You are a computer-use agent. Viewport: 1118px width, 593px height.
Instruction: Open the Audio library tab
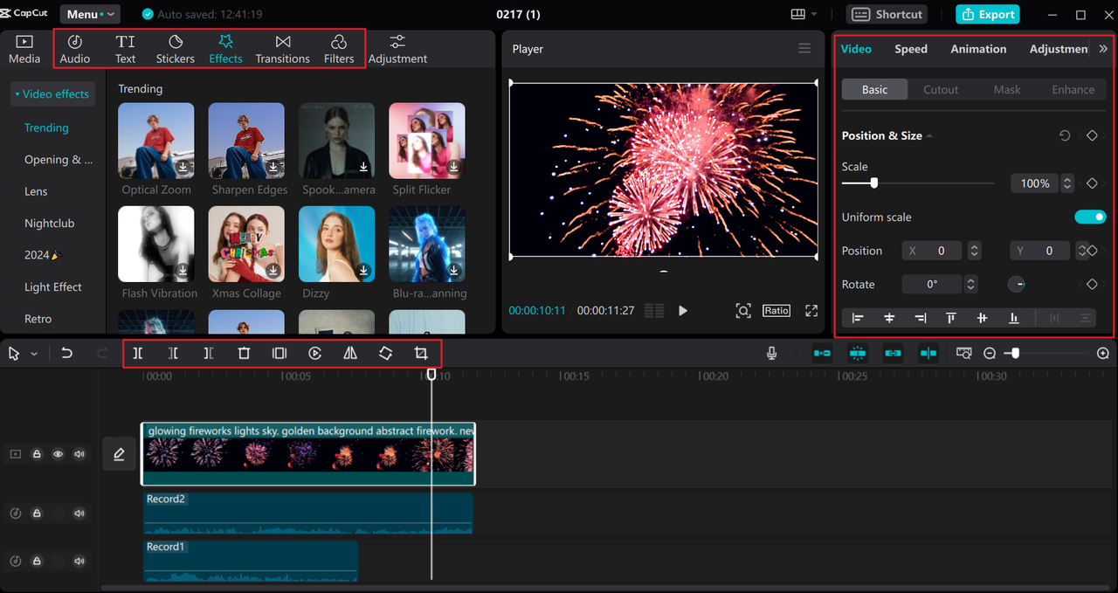click(x=75, y=49)
